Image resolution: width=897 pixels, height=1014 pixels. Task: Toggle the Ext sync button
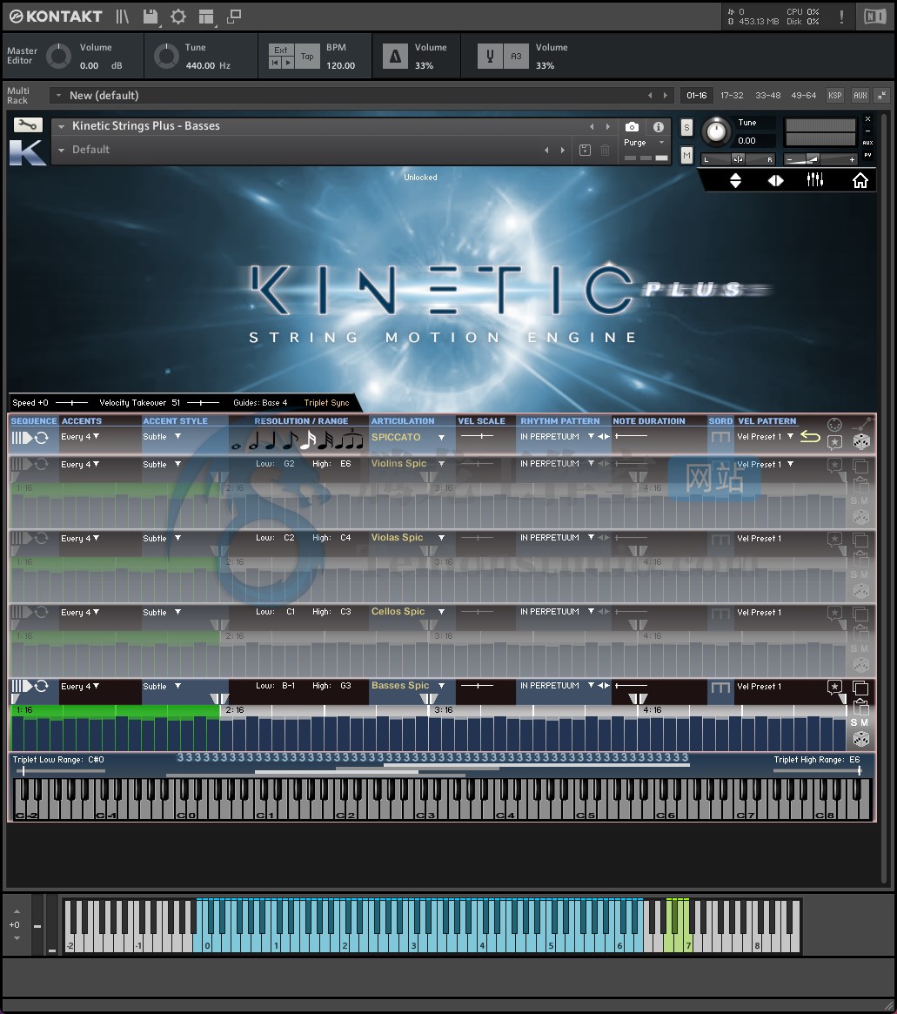click(280, 50)
